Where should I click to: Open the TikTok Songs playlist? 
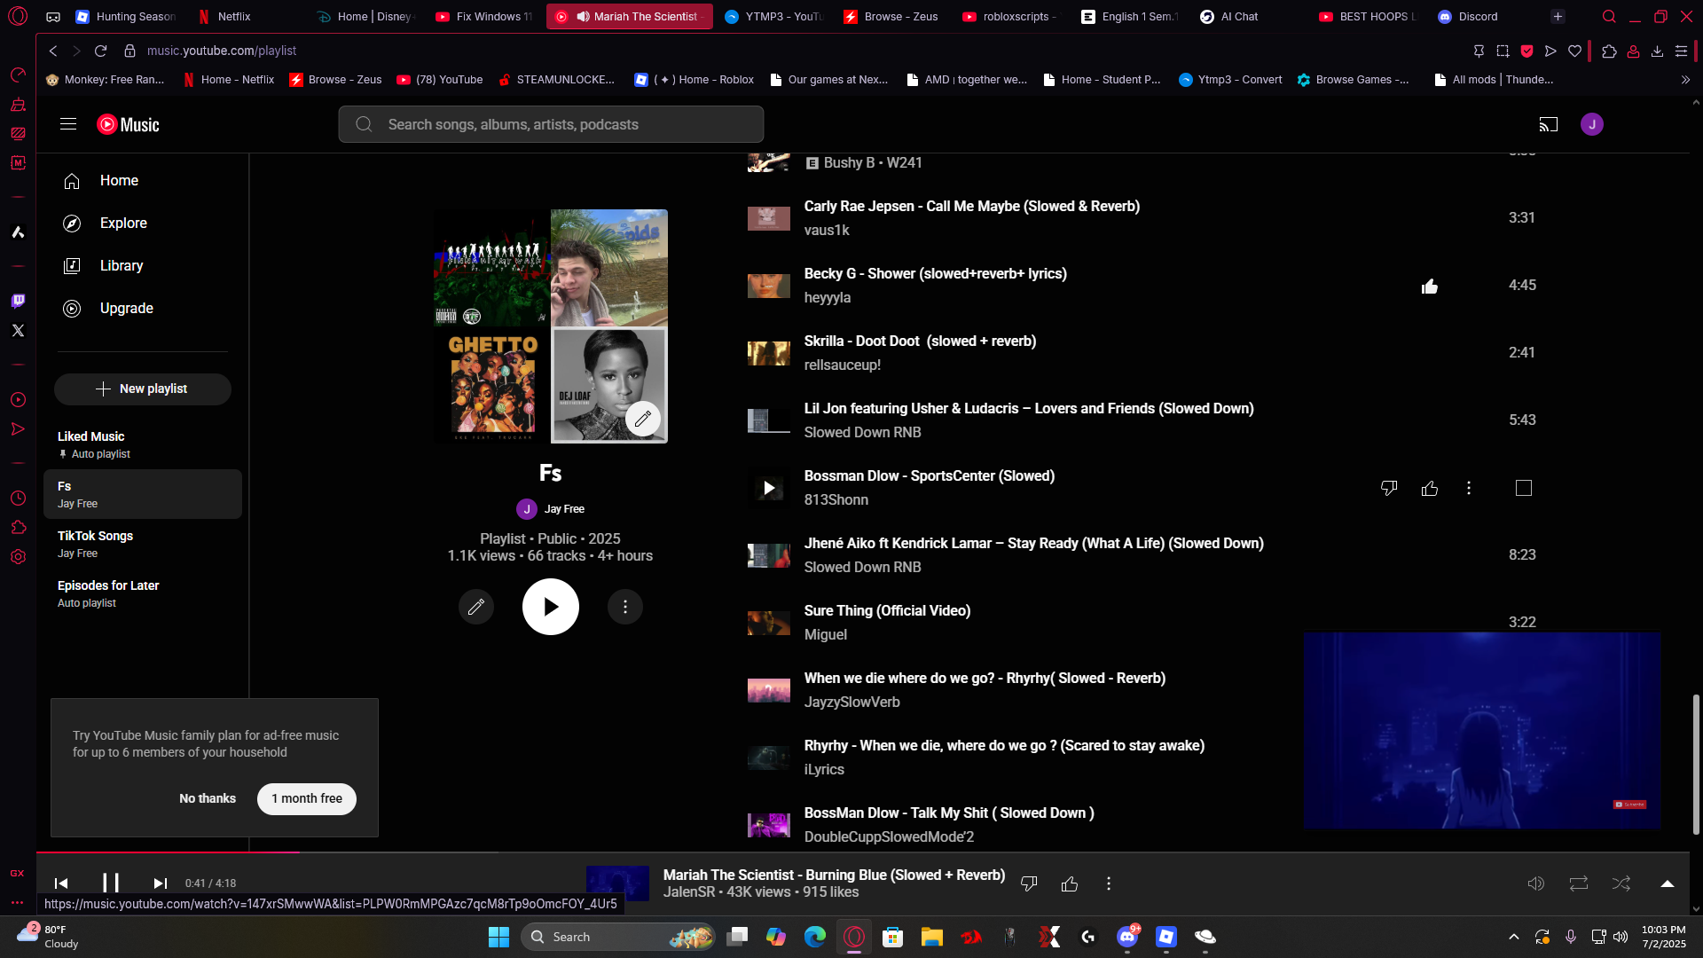(x=143, y=544)
